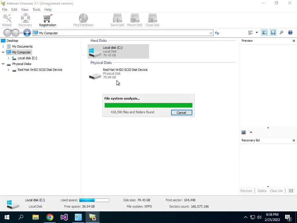Launch the Wizard toolbar tool
Viewport: 297px width, 223px height.
[7, 20]
